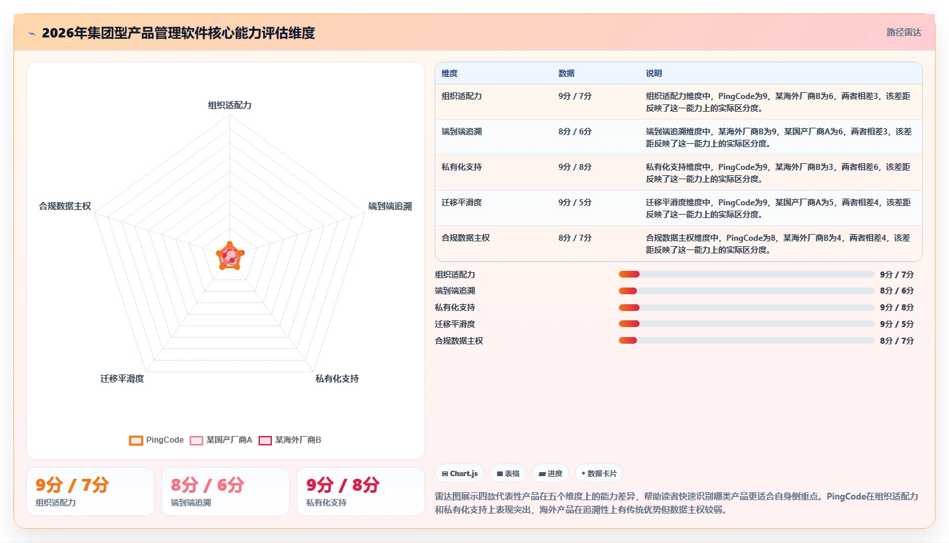Click 合规数据主权 label beside its progress bar
The image size is (949, 543).
click(x=459, y=340)
